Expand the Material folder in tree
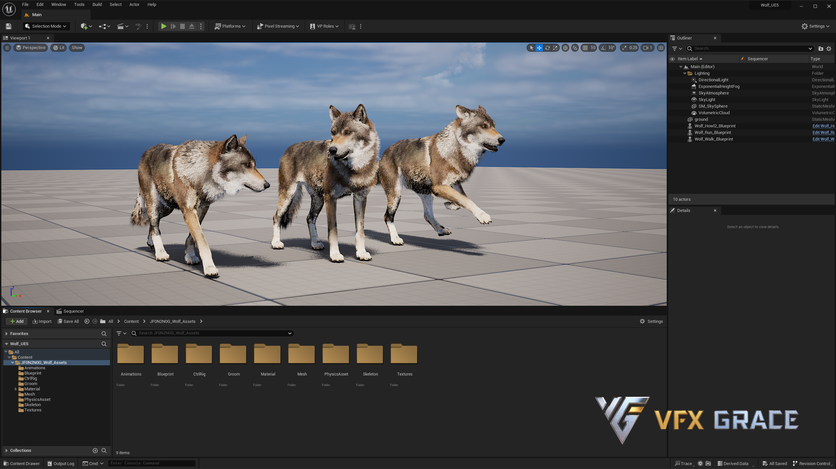 (16, 389)
